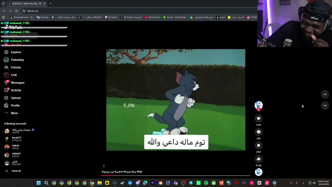Open Discord from the taskbar

pyautogui.click(x=138, y=183)
